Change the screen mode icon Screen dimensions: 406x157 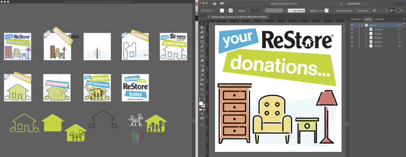202,118
